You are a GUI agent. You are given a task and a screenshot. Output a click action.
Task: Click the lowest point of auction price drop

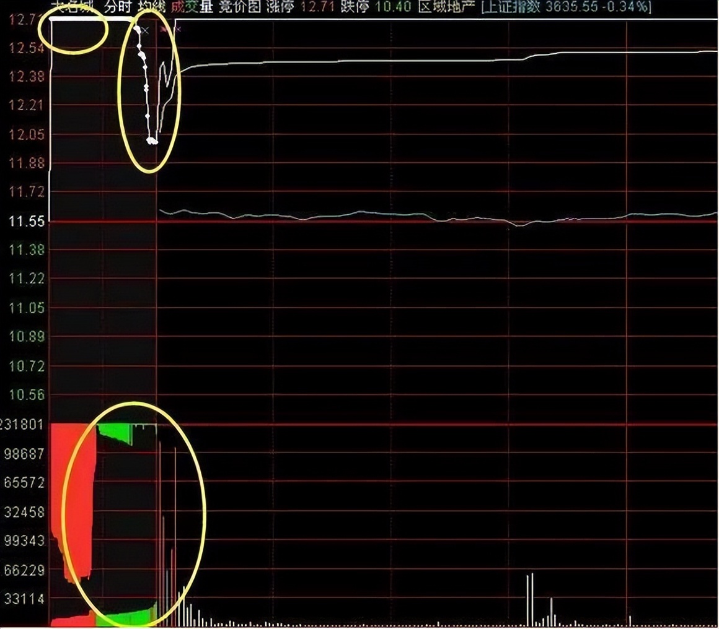(x=152, y=141)
